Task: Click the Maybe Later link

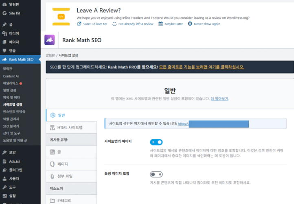Action: [173, 24]
